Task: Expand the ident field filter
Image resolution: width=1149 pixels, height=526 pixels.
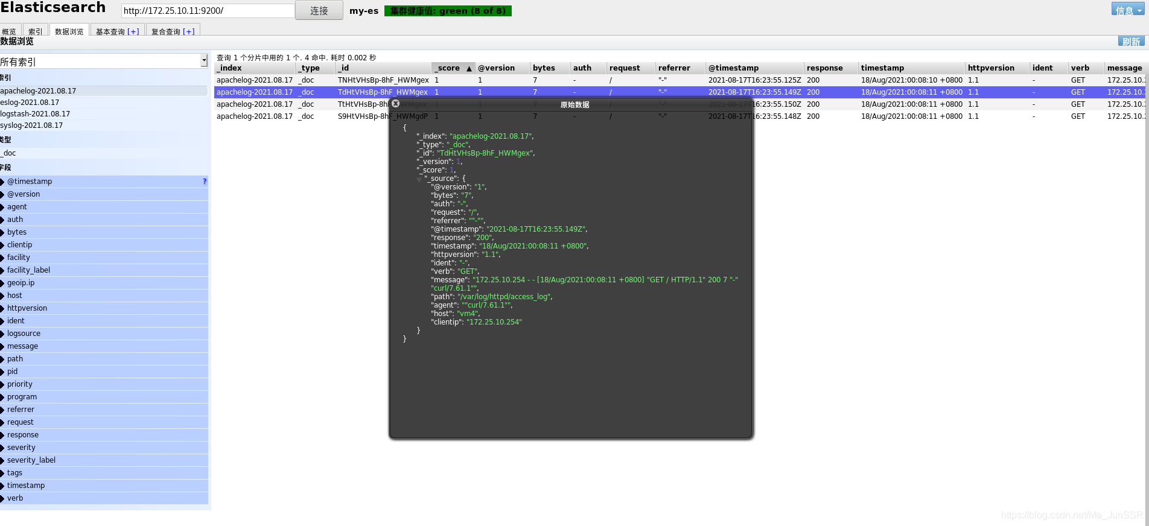Action: tap(104, 321)
